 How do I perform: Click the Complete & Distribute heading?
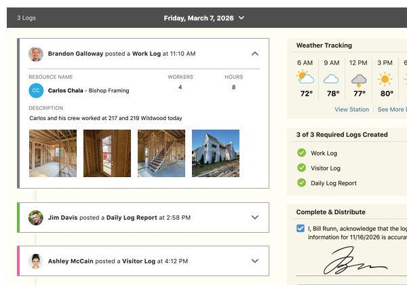click(x=331, y=212)
